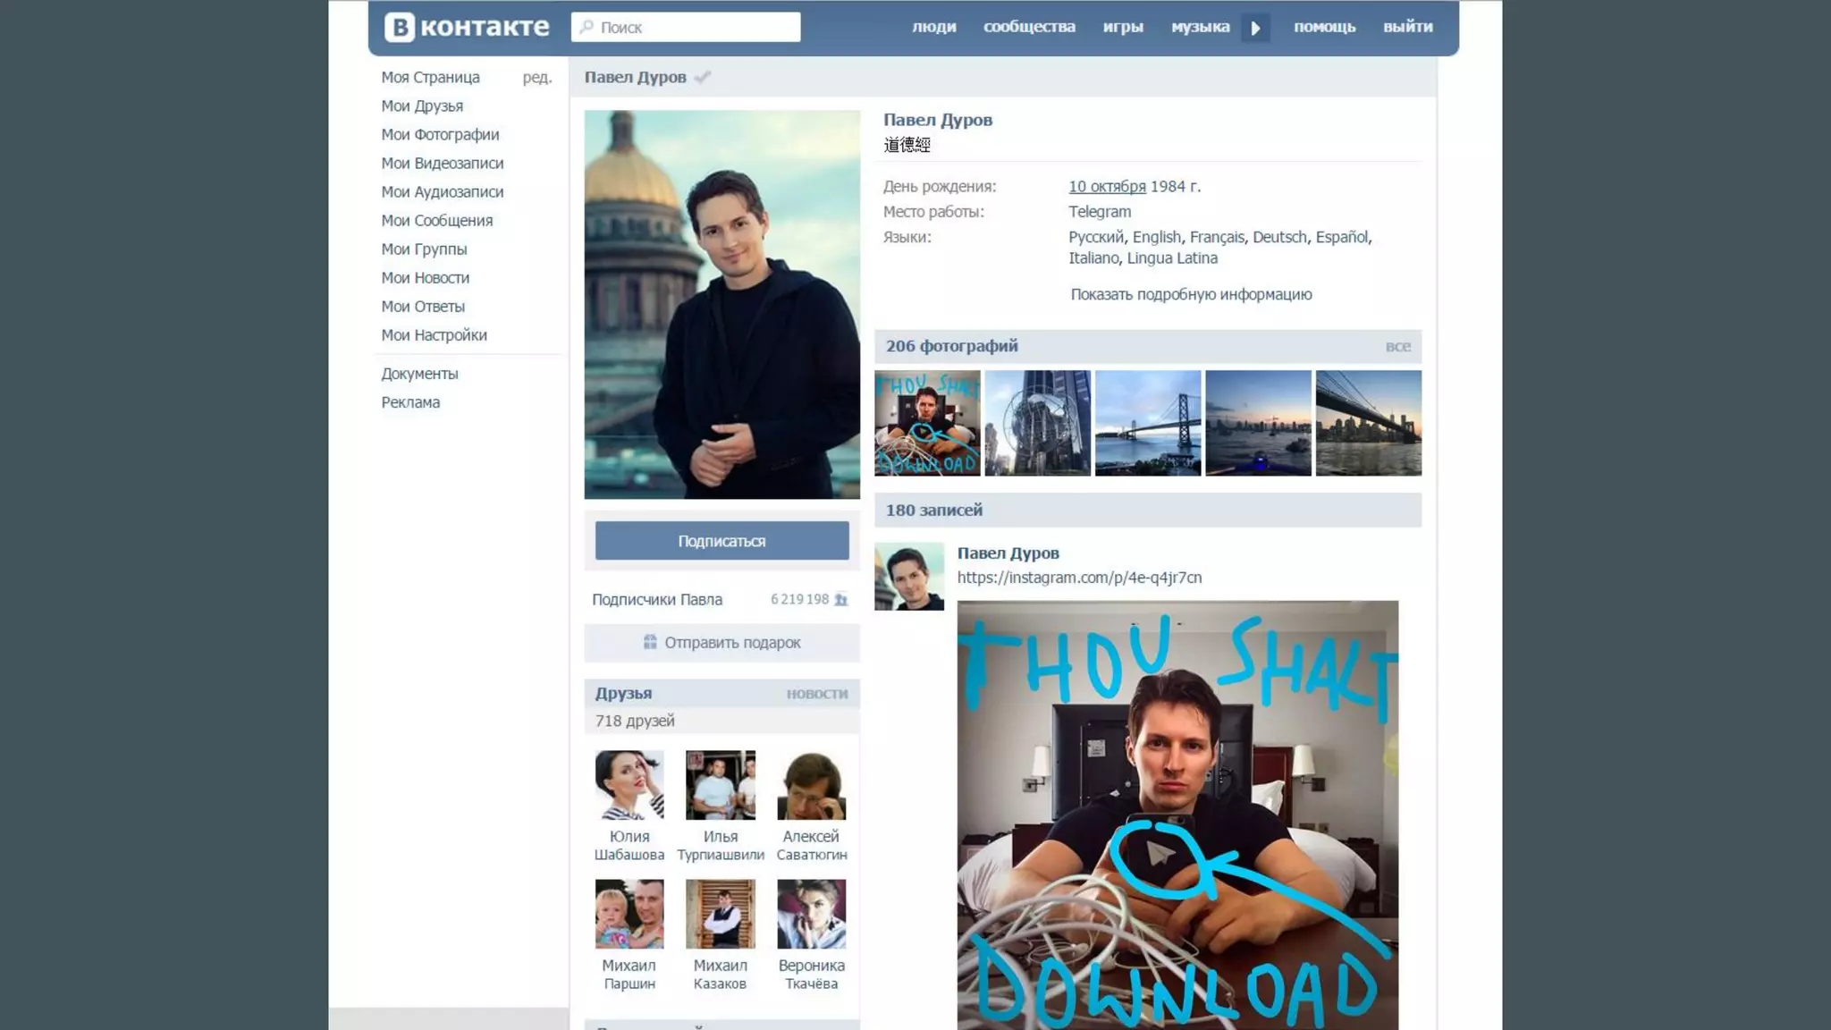This screenshot has height=1030, width=1831.
Task: Select 'музыка' in the top navigation
Action: coord(1200,27)
